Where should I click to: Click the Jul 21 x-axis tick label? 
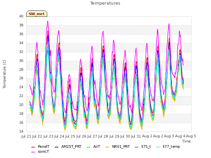coord(26,136)
